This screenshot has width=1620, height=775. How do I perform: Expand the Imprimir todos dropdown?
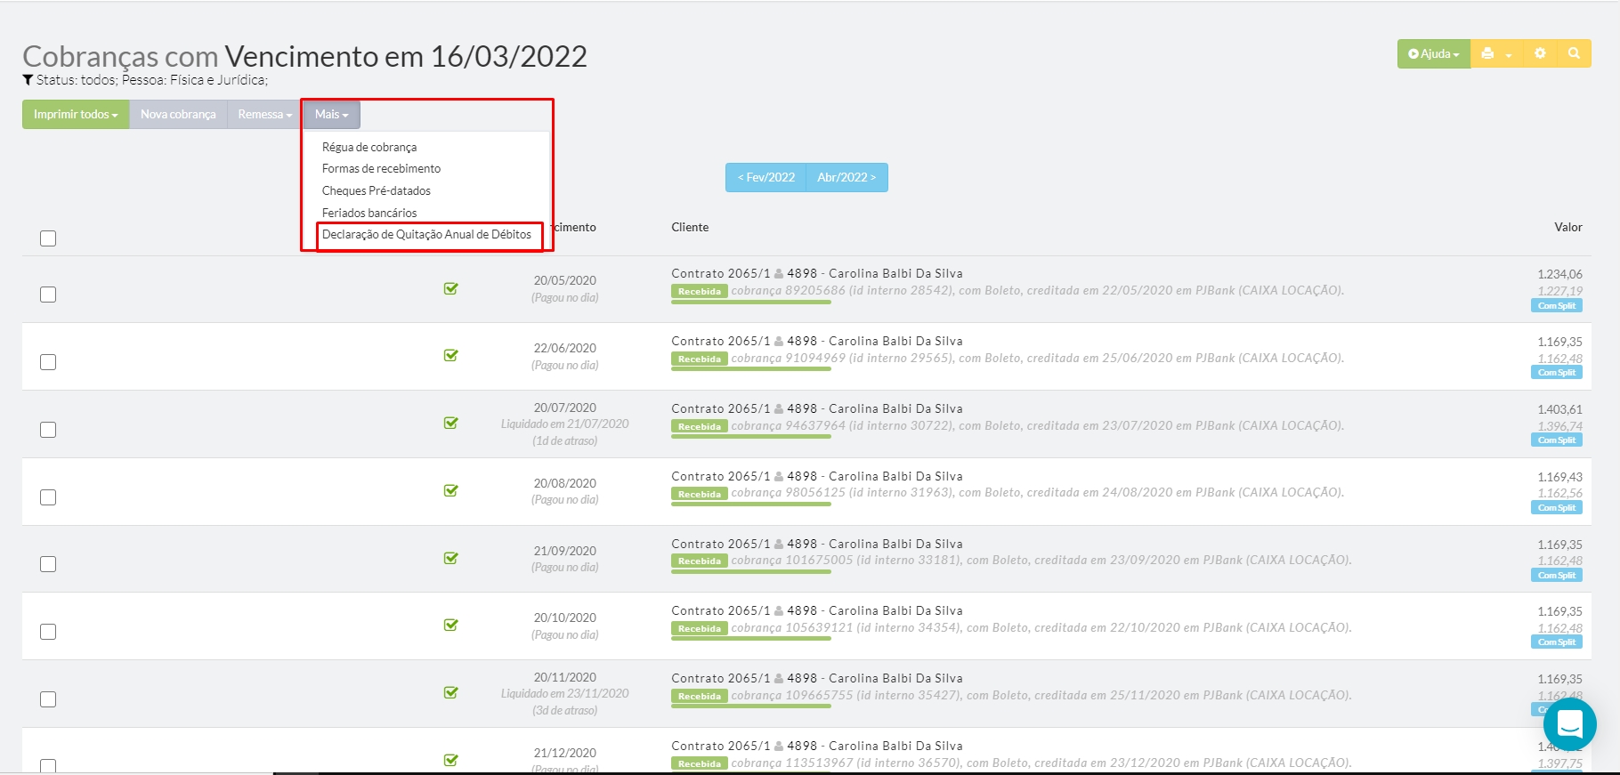[x=76, y=114]
